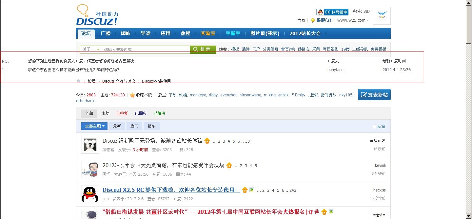Click green image icon after 借船出海 thread

click(331, 211)
